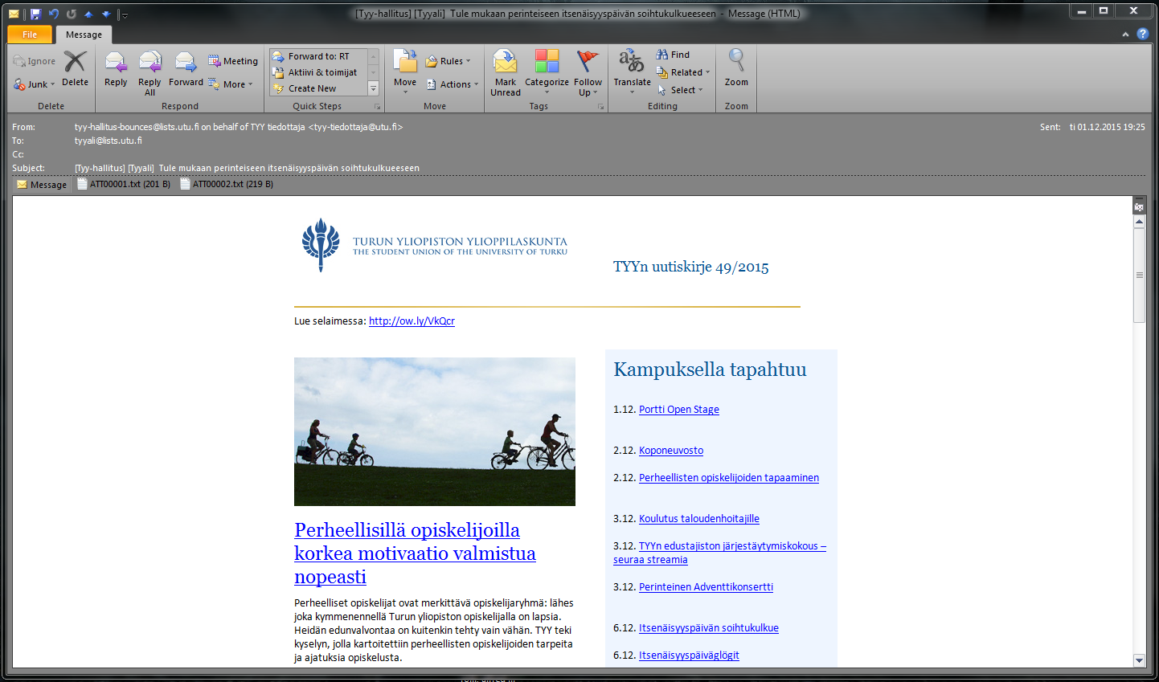Translate the message

pyautogui.click(x=632, y=72)
